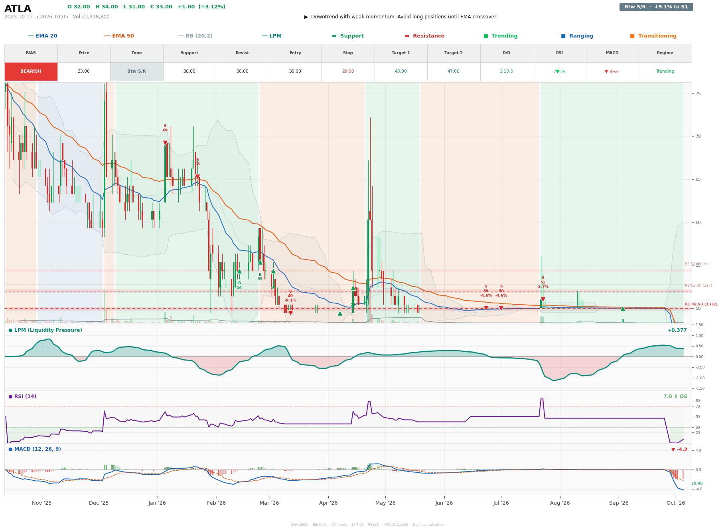Click the RSI 7.0 OS reading
The height and width of the screenshot is (531, 722).
[x=675, y=396]
